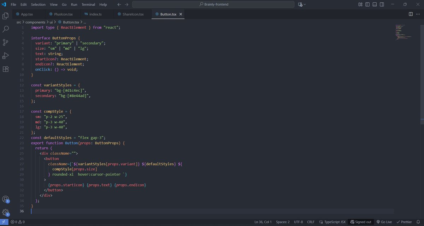424x226 pixels.
Task: Open the Customize Layout icon
Action: click(x=360, y=5)
